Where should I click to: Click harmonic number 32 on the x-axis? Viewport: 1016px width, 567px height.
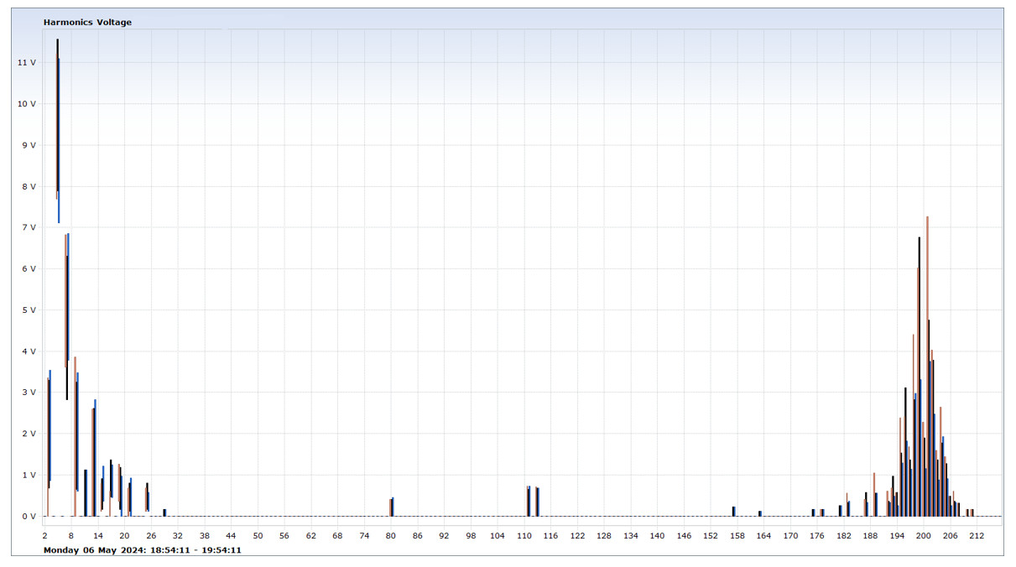[178, 535]
